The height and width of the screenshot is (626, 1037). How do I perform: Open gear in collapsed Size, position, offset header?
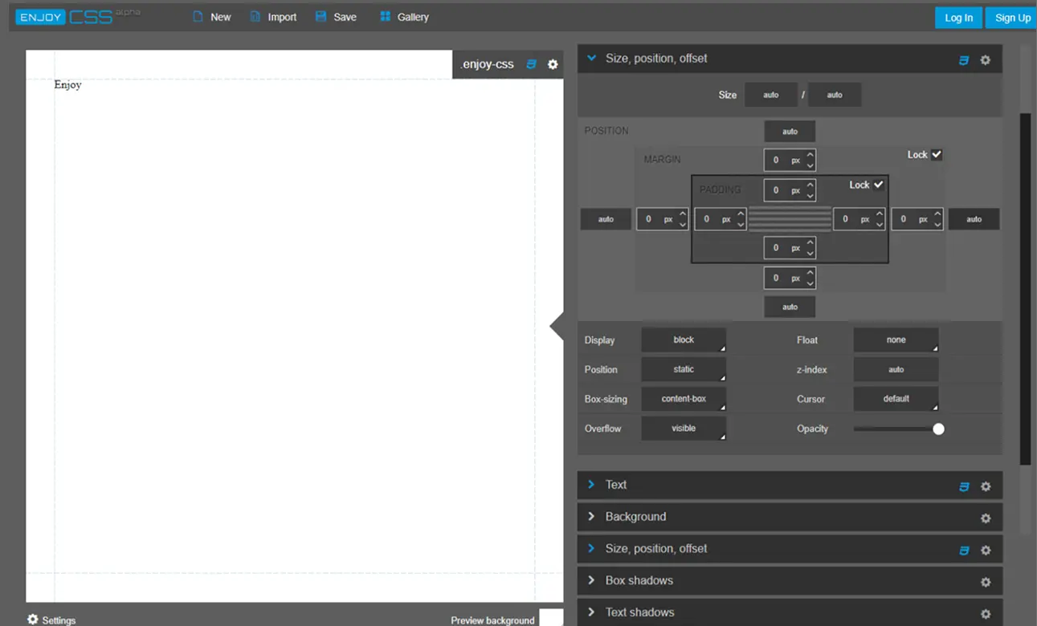(x=986, y=550)
